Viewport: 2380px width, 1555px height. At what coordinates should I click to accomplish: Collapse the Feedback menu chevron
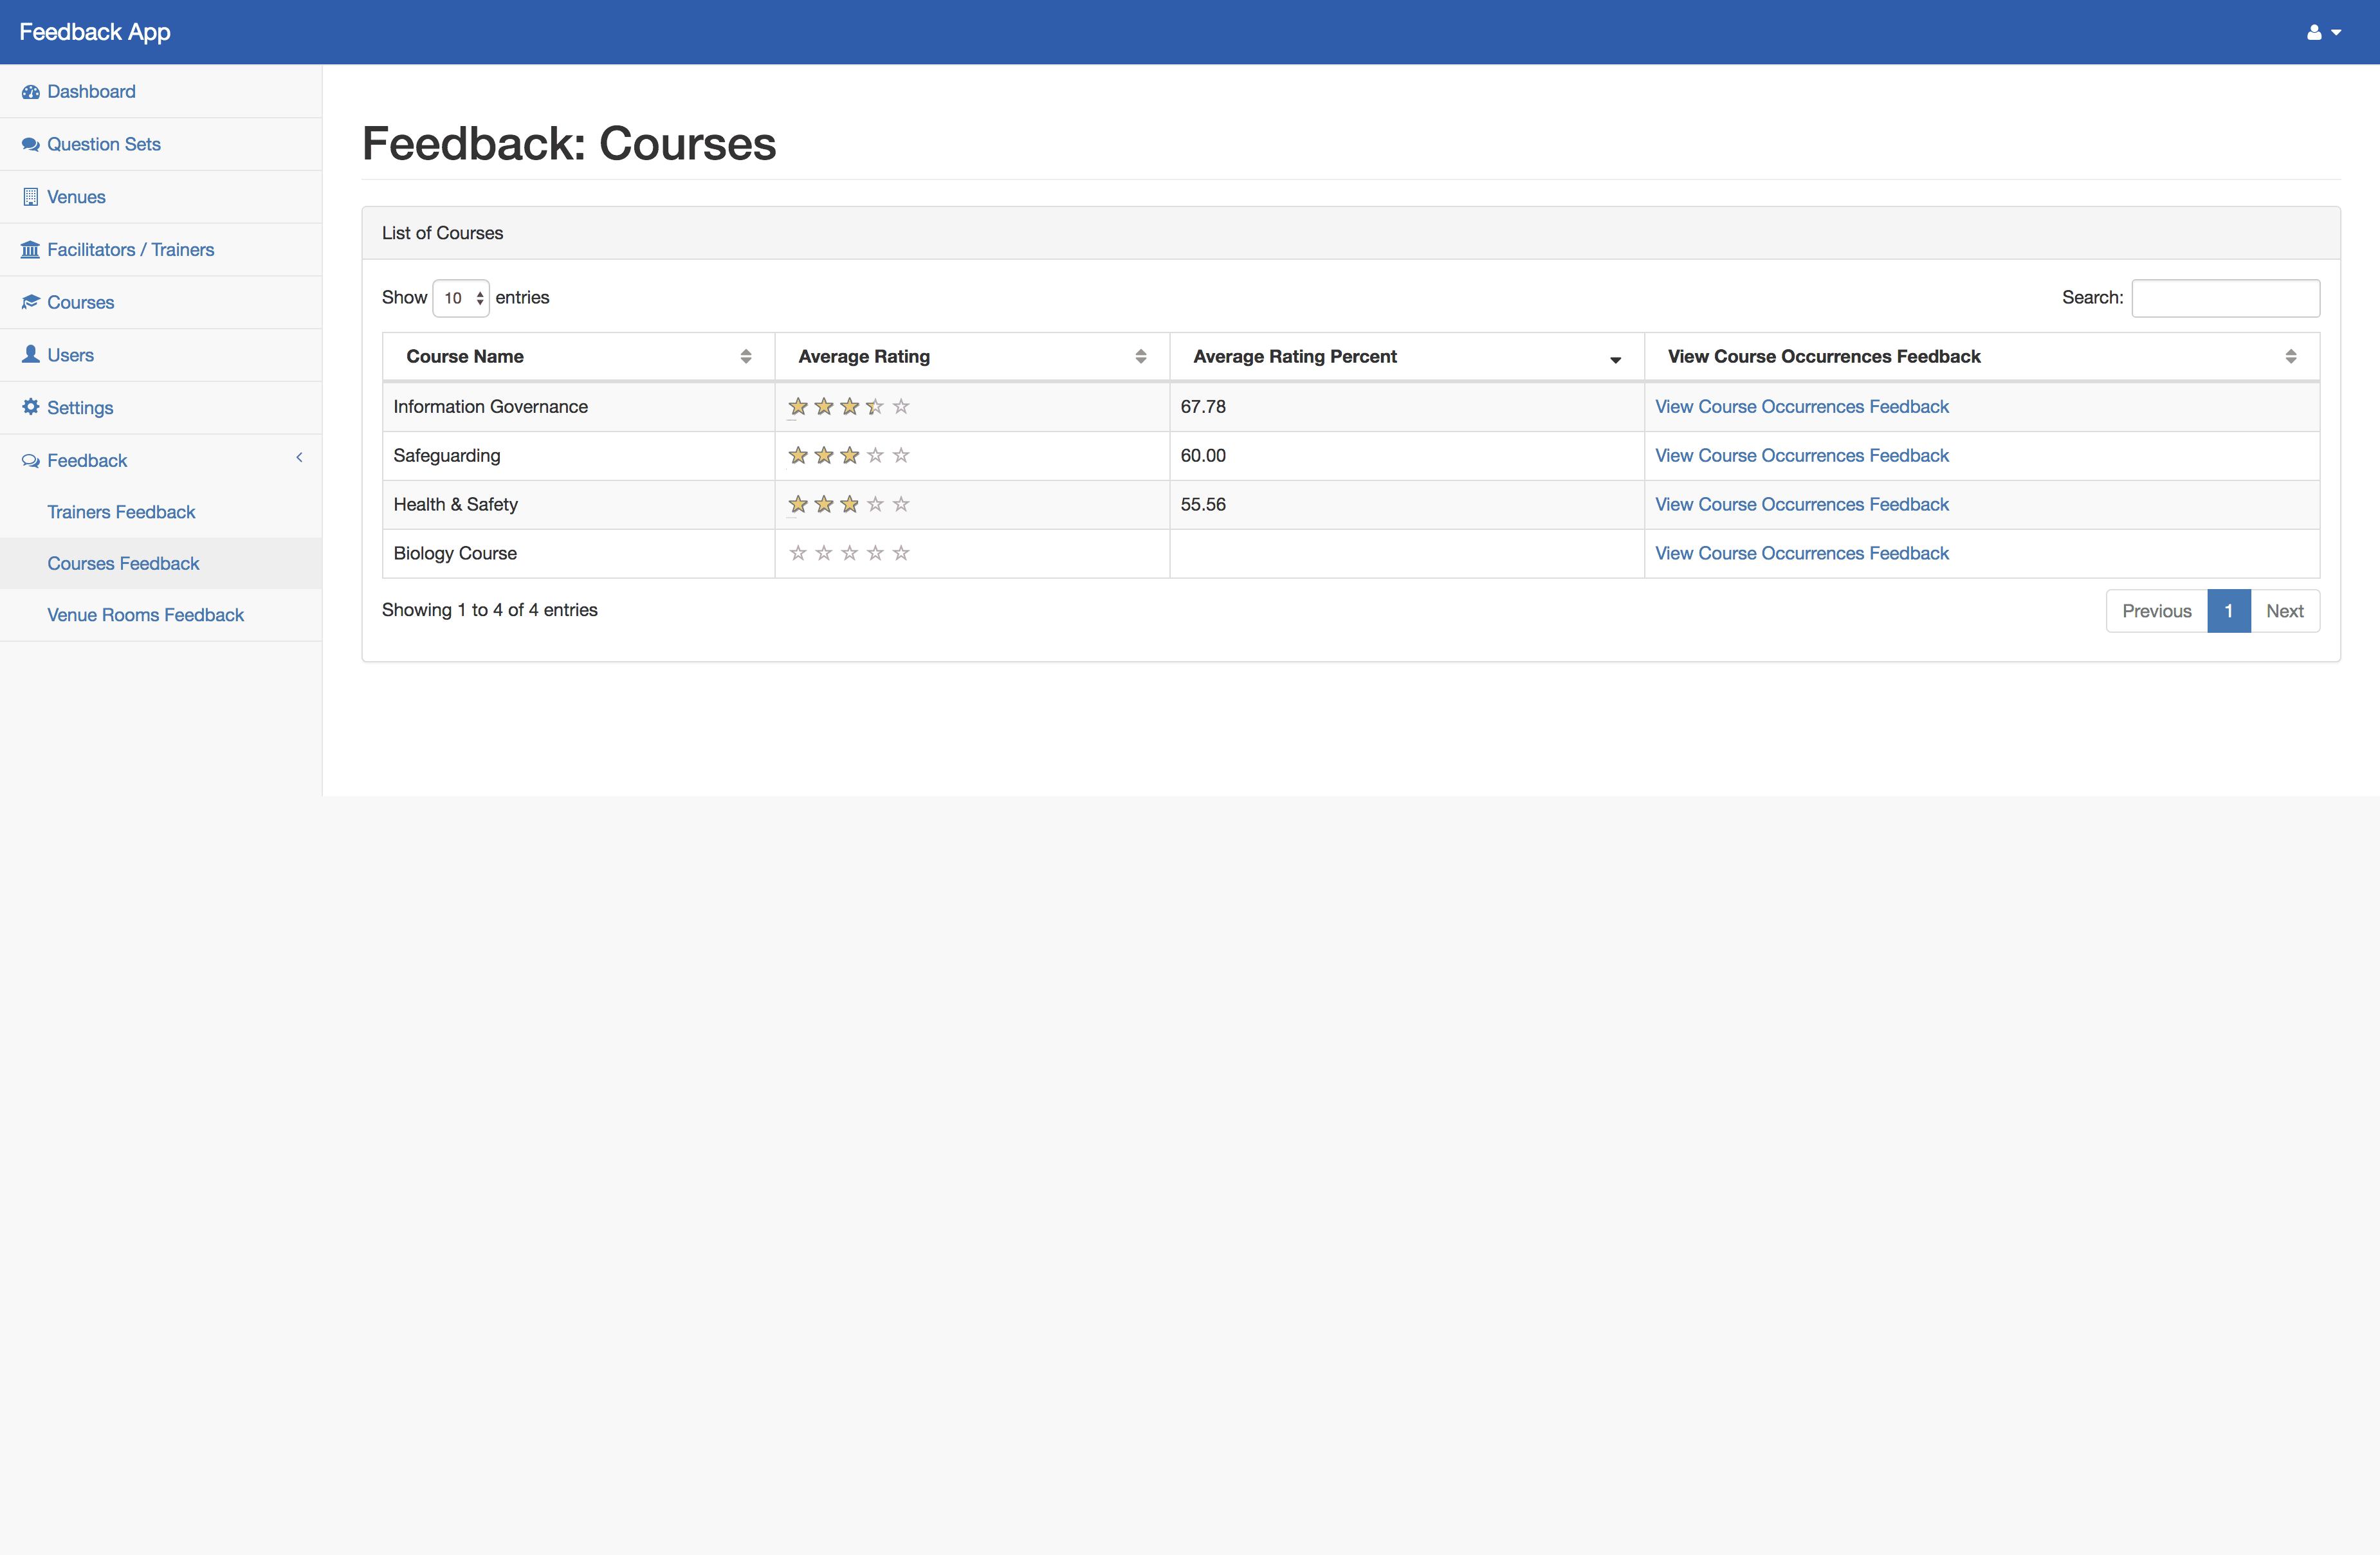[x=299, y=458]
